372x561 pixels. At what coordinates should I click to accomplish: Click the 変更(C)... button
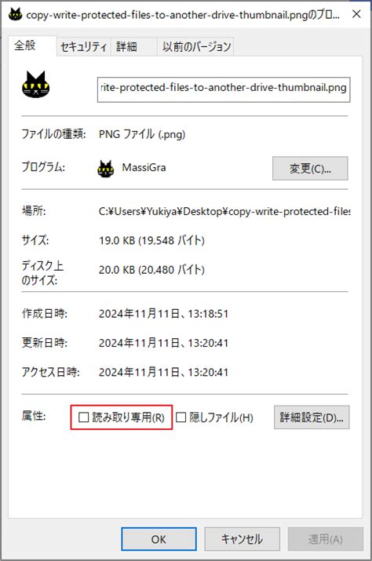click(x=310, y=168)
